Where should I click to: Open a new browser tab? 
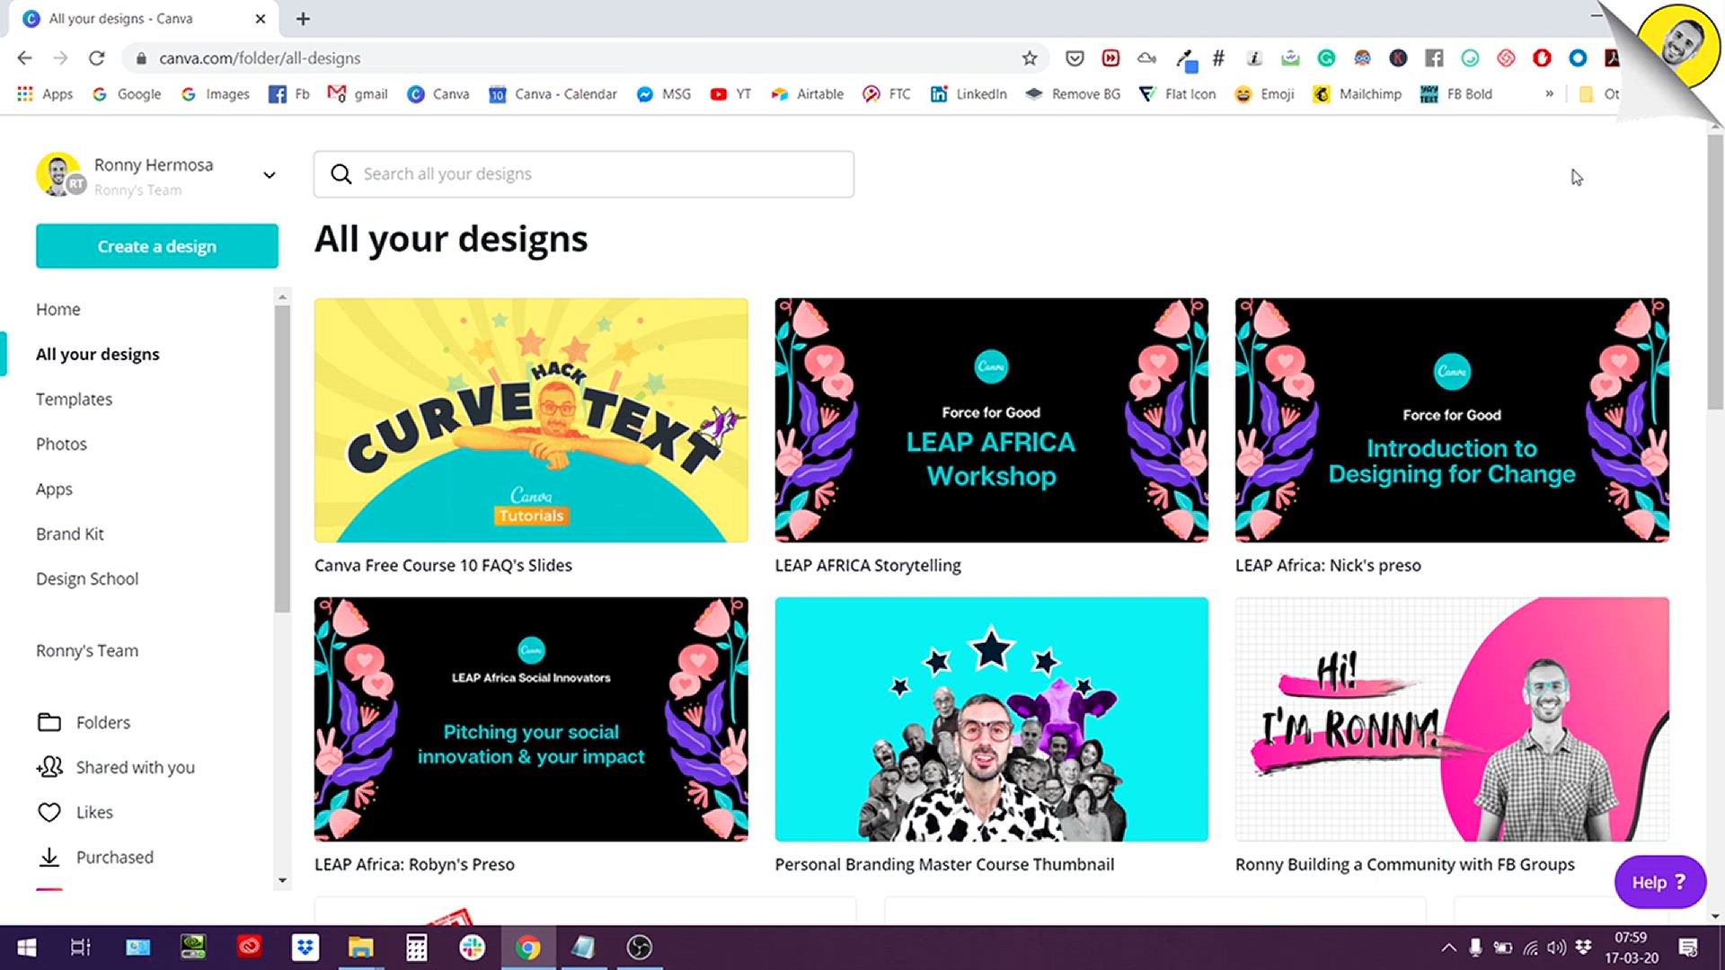click(303, 19)
